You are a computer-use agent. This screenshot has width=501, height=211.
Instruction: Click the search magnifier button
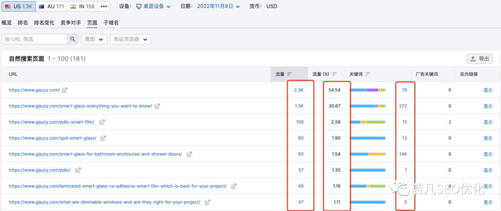point(73,39)
